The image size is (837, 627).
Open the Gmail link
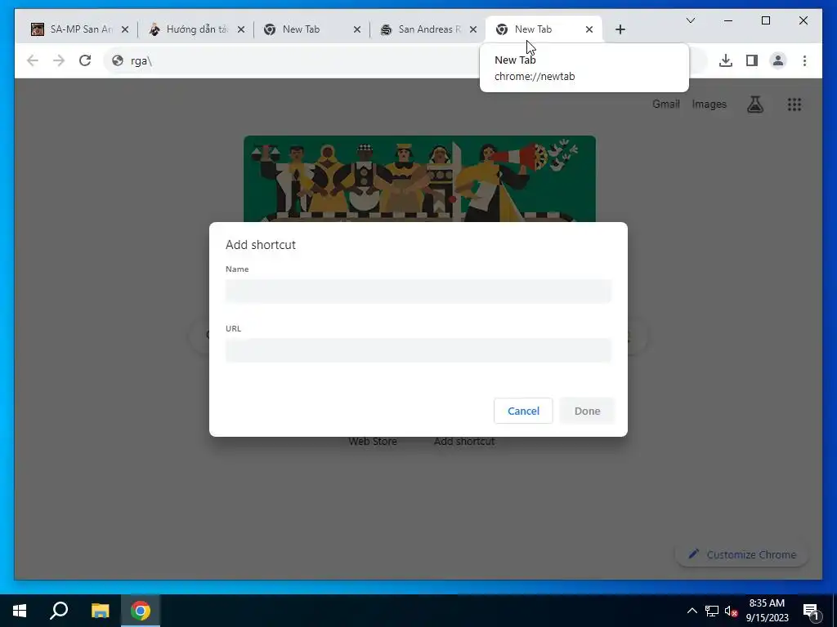[665, 104]
